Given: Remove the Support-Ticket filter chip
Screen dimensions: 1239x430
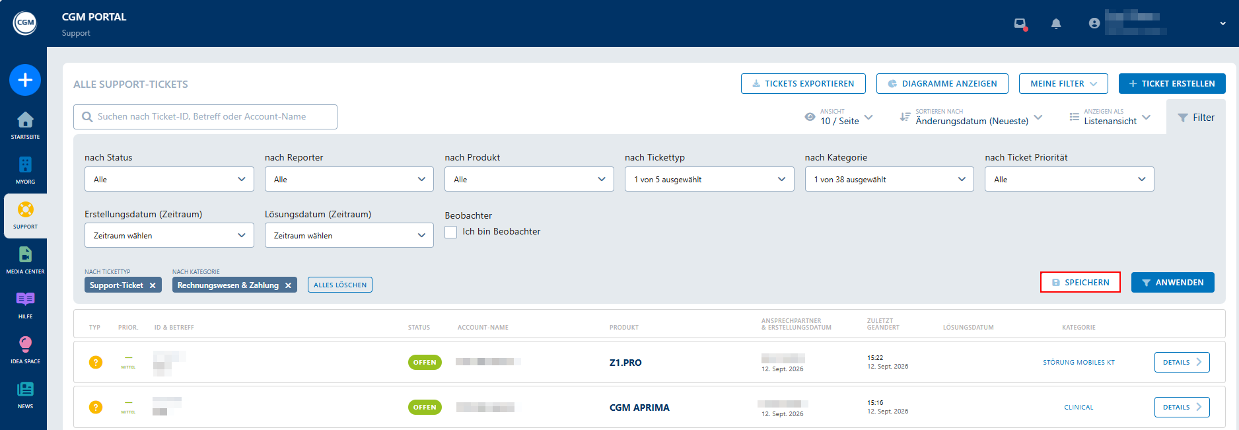Looking at the screenshot, I should tap(153, 285).
